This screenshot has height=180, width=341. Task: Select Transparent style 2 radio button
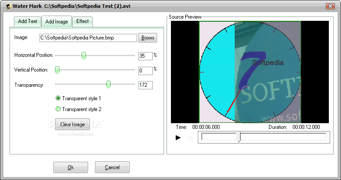click(58, 109)
